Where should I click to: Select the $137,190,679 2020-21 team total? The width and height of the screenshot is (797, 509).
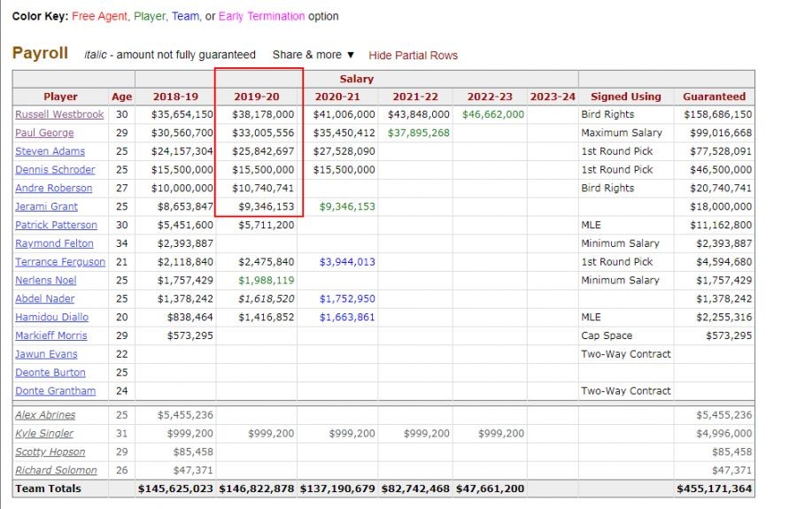point(337,489)
